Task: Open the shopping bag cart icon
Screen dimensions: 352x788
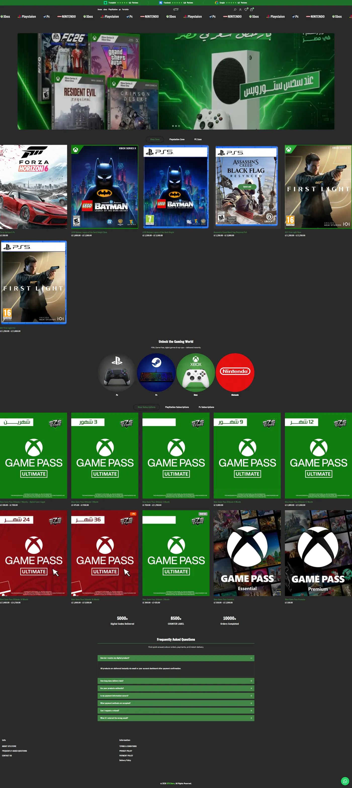Action: (x=251, y=10)
